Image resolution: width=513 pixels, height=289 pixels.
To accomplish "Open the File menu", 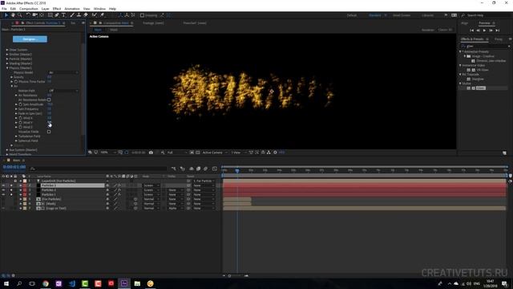I will (4, 9).
